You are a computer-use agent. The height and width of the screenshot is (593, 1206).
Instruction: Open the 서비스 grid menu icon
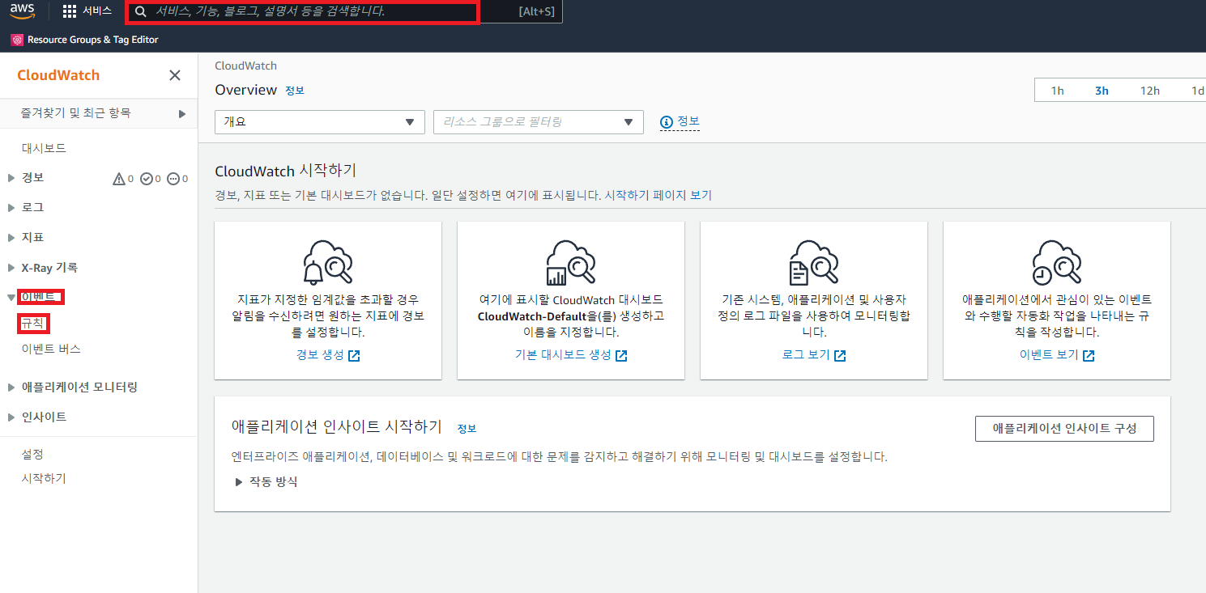[x=70, y=11]
